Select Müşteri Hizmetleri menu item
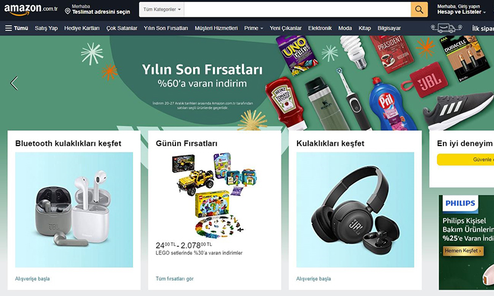 coord(216,28)
